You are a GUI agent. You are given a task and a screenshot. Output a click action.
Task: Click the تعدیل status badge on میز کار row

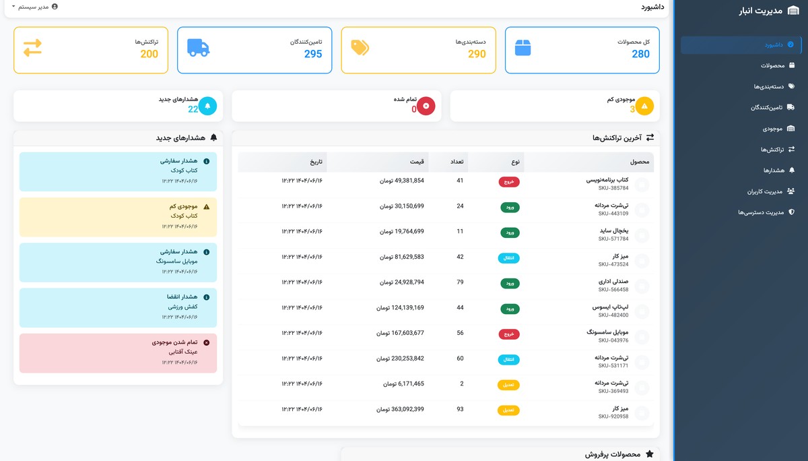[x=508, y=409]
